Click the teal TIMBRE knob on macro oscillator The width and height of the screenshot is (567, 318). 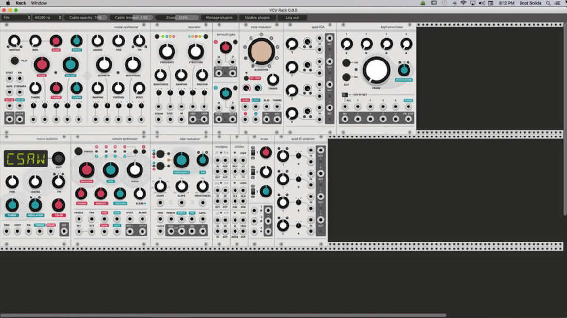(x=12, y=205)
